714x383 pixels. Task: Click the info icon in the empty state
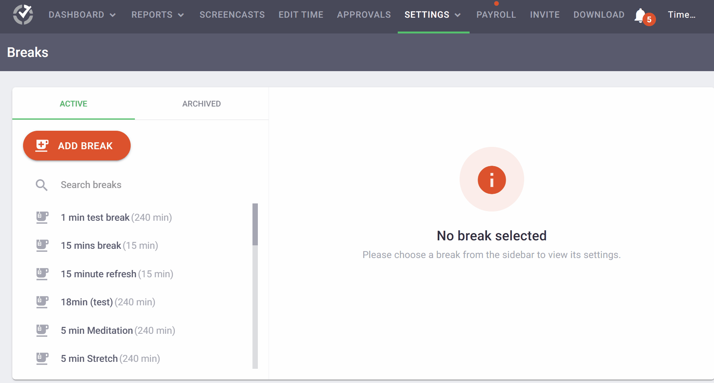(492, 180)
